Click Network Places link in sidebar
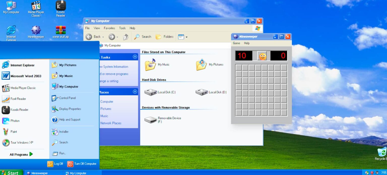The width and height of the screenshot is (387, 175). (111, 123)
